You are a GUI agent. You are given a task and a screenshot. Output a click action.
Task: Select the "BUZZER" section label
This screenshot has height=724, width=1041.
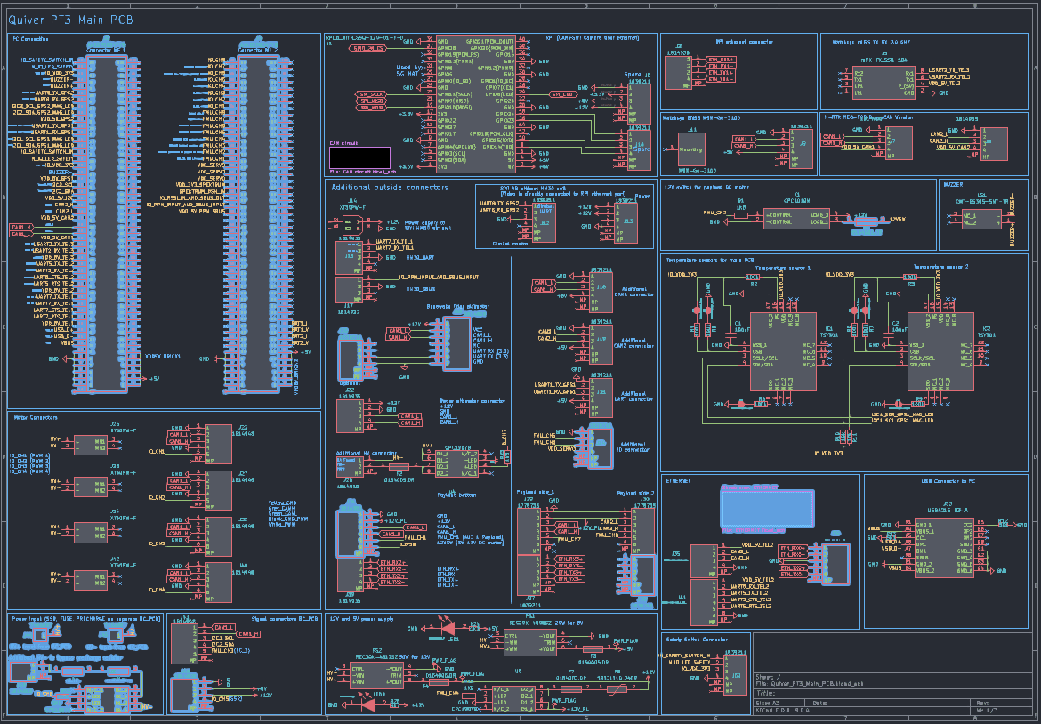[953, 184]
